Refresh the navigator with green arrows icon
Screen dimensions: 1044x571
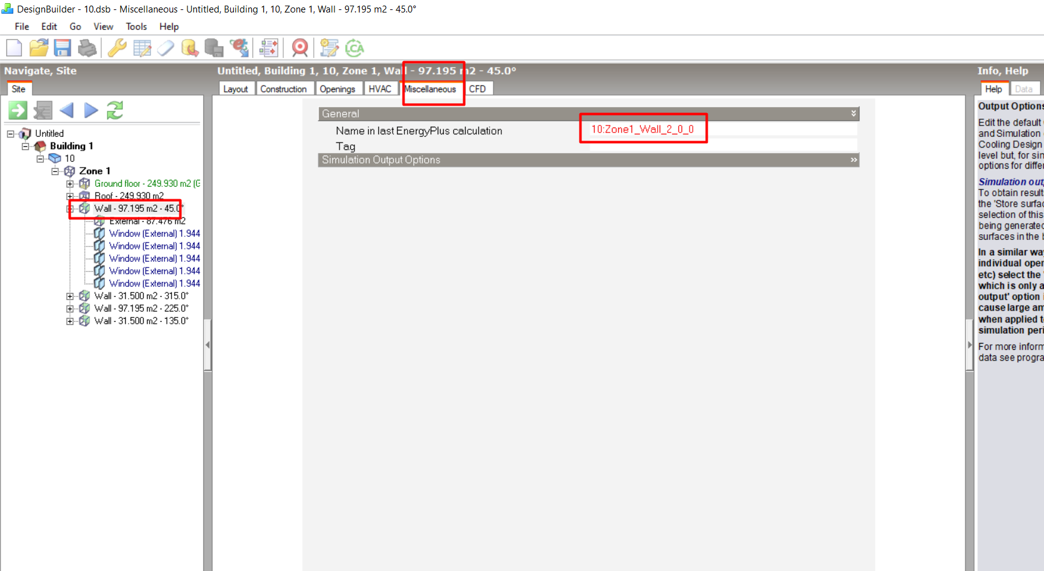tap(115, 111)
